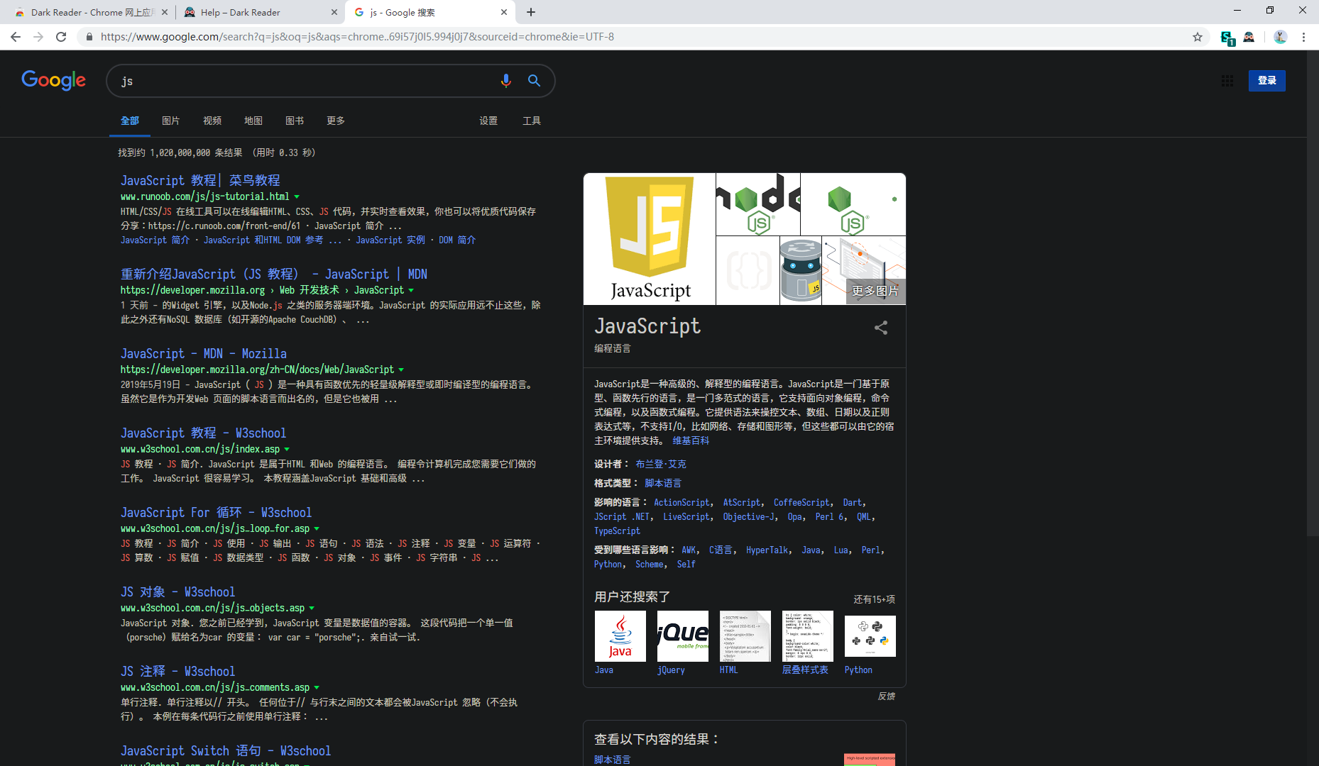The height and width of the screenshot is (766, 1319).
Task: Open JS 注释 - W3school result
Action: (177, 671)
